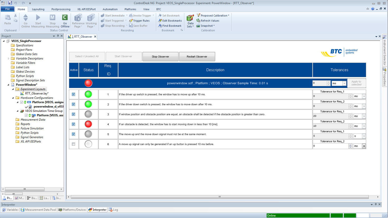Open Edit Bookmarks
388x218 pixels.
[170, 21]
